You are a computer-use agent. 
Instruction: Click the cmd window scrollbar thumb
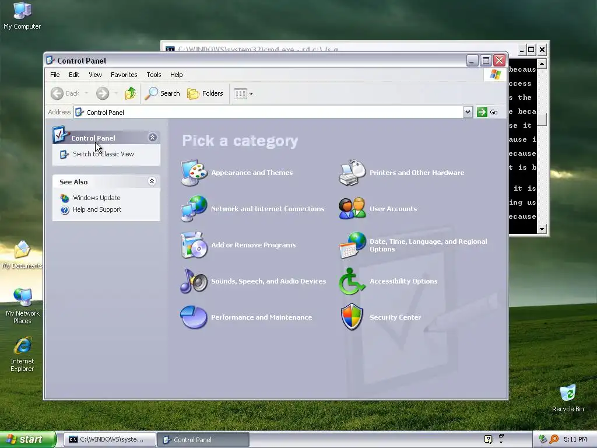point(542,119)
